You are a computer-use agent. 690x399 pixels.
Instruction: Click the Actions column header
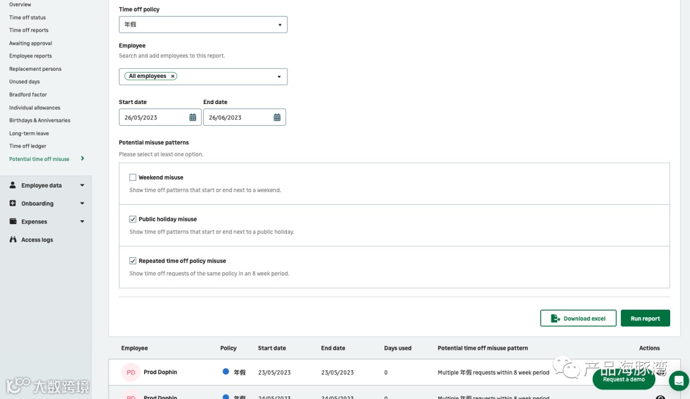coord(650,348)
